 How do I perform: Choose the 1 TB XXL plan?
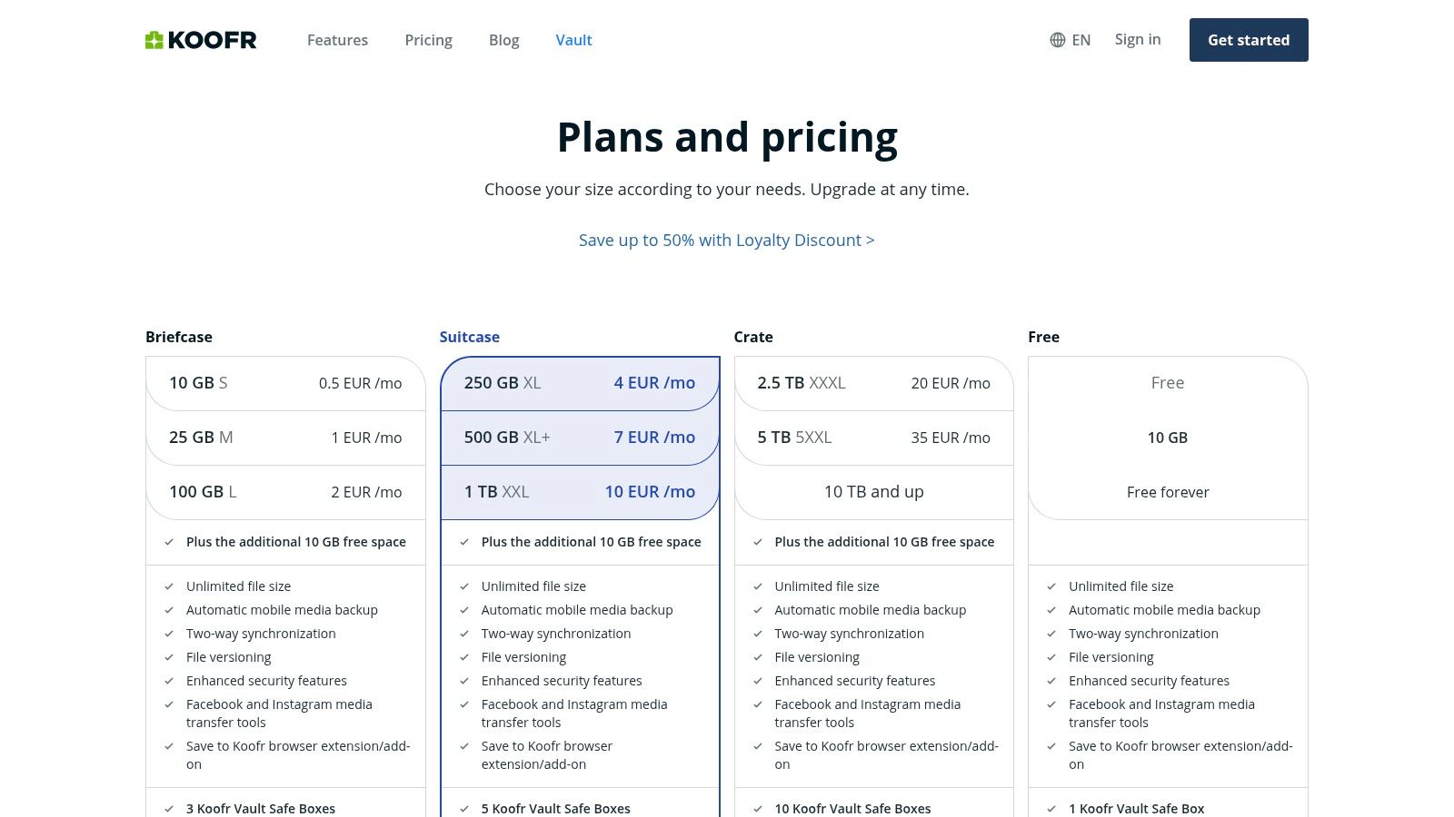pos(580,492)
